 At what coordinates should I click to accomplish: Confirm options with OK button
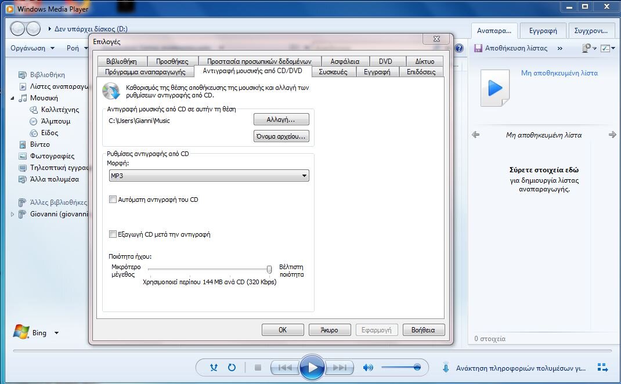click(283, 330)
